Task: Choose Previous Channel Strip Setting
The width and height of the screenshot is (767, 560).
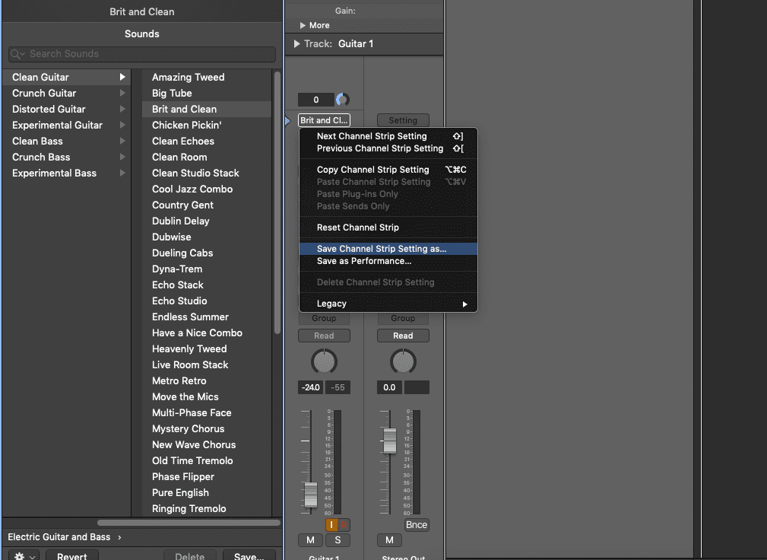Action: pyautogui.click(x=388, y=148)
